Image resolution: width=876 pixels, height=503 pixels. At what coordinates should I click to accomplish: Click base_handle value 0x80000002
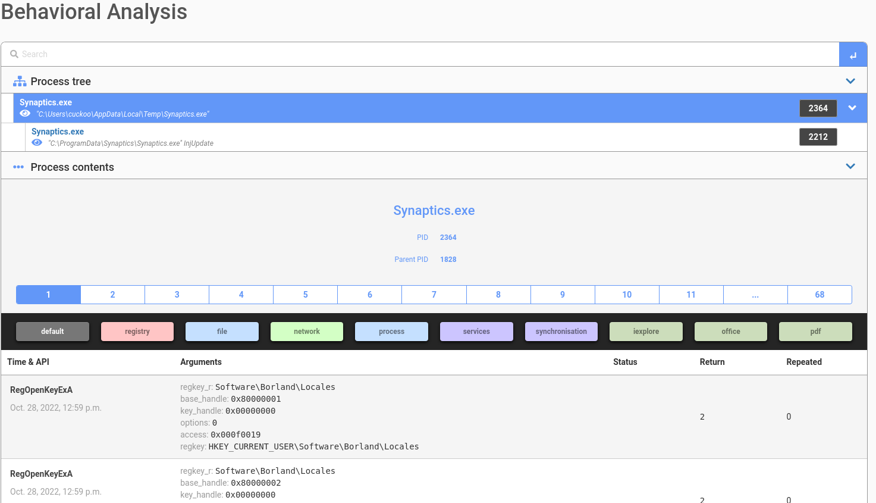pyautogui.click(x=256, y=483)
